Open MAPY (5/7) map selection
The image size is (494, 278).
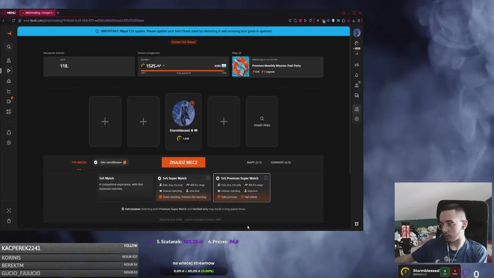pos(254,162)
